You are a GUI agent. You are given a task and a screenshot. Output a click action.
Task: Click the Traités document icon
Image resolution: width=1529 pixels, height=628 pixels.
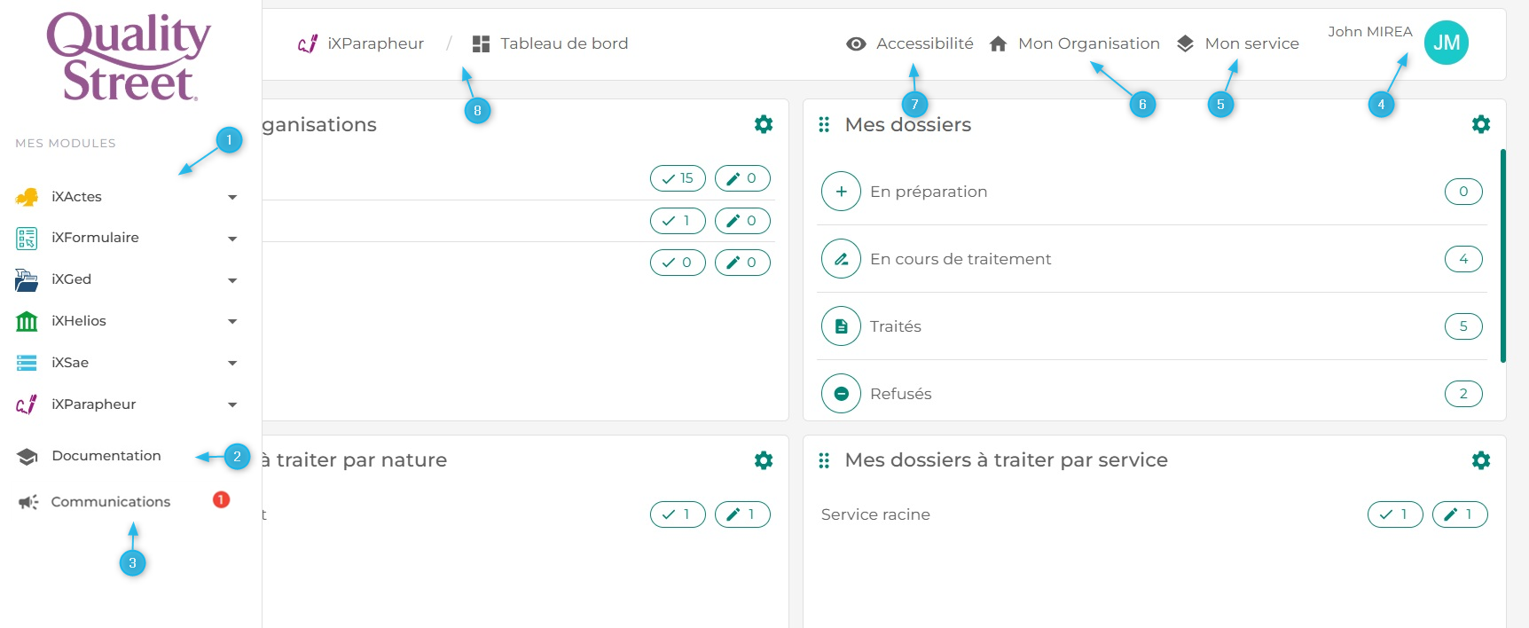point(841,326)
